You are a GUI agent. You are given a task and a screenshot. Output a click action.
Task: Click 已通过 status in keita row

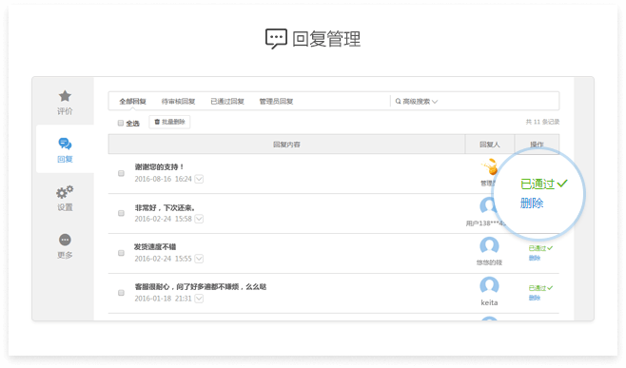(540, 288)
